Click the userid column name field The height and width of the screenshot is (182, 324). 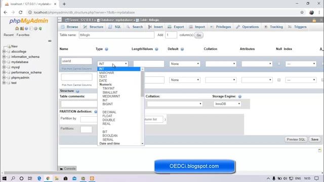pyautogui.click(x=76, y=61)
